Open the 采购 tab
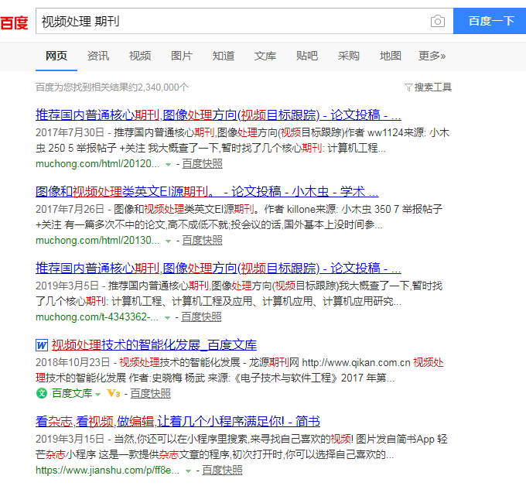The image size is (526, 486). [349, 56]
